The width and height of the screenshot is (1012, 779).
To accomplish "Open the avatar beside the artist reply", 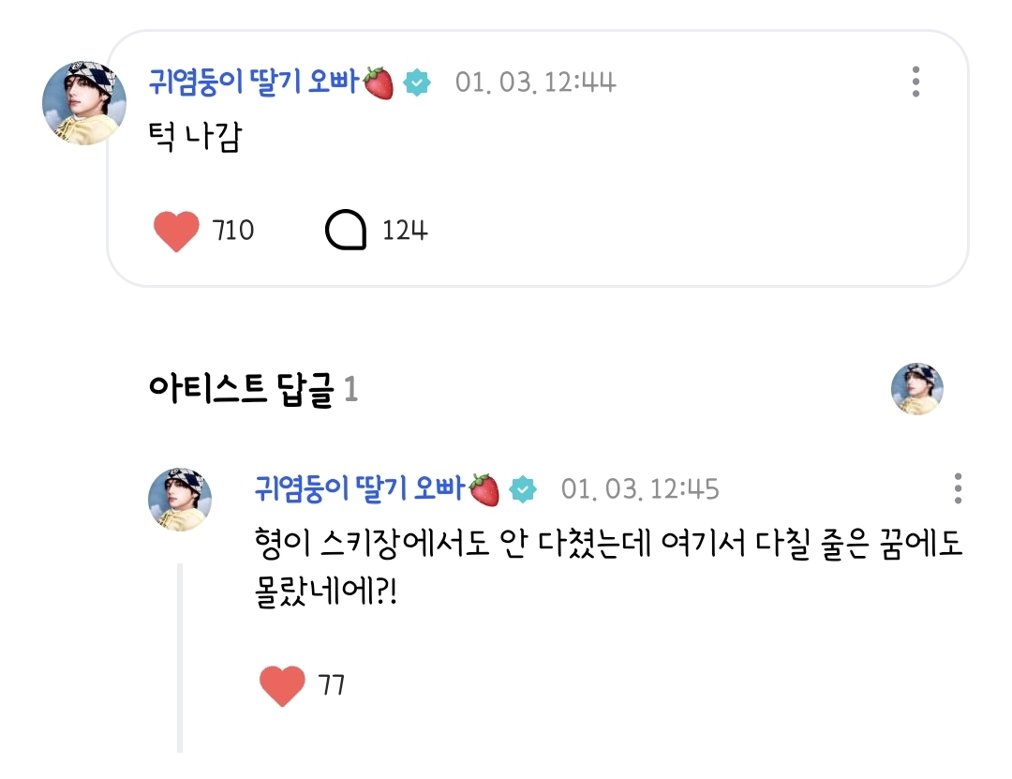I will (180, 500).
